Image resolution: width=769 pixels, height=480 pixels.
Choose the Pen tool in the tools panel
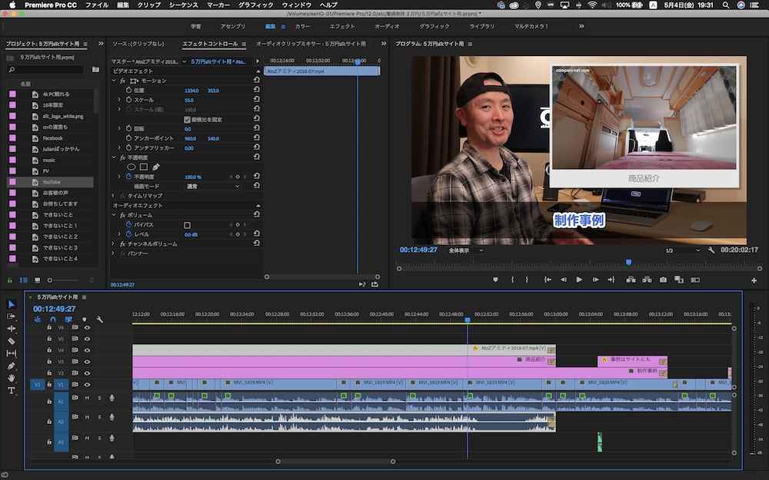pos(12,366)
